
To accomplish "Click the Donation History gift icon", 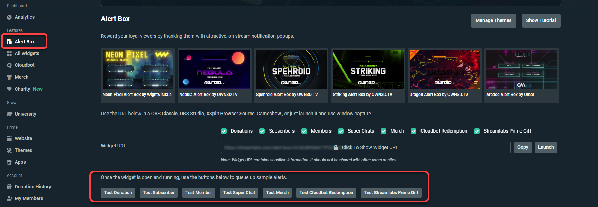I will tap(9, 187).
